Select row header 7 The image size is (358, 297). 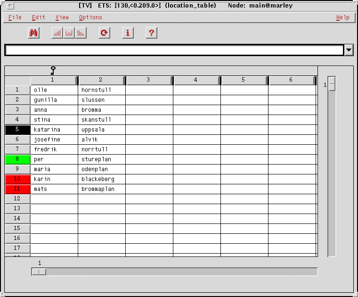[17, 149]
